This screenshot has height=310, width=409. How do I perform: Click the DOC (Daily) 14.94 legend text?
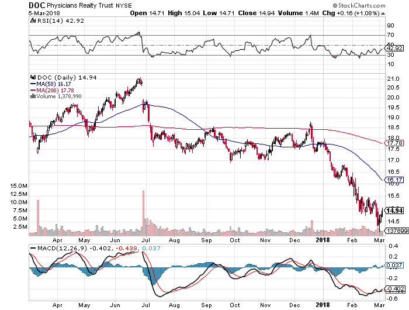pyautogui.click(x=67, y=77)
